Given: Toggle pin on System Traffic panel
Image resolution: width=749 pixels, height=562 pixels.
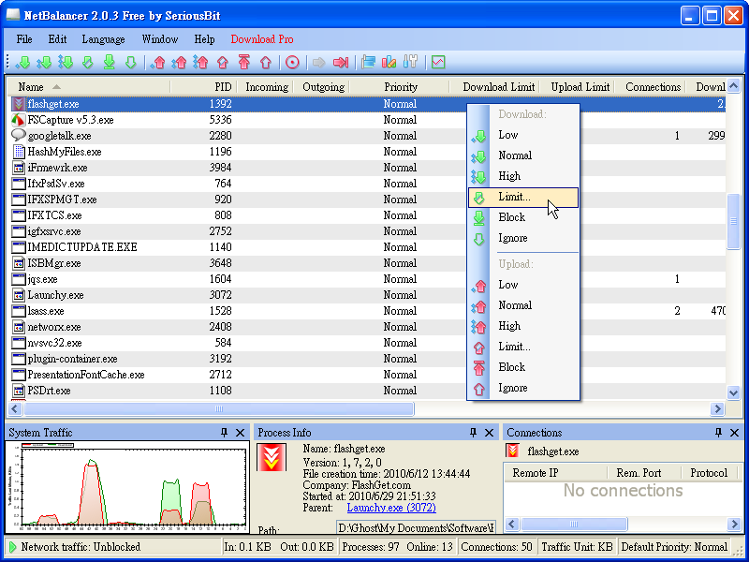Looking at the screenshot, I should [x=224, y=433].
